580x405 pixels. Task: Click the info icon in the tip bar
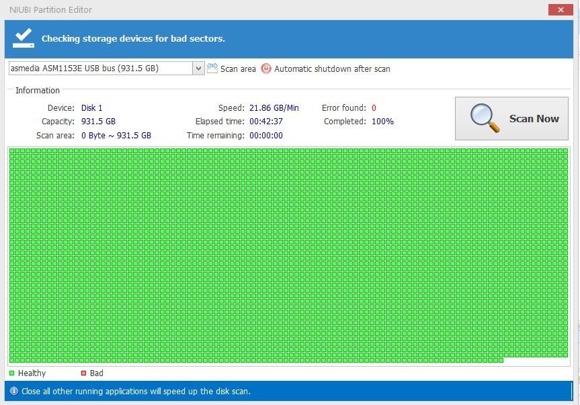click(x=13, y=391)
